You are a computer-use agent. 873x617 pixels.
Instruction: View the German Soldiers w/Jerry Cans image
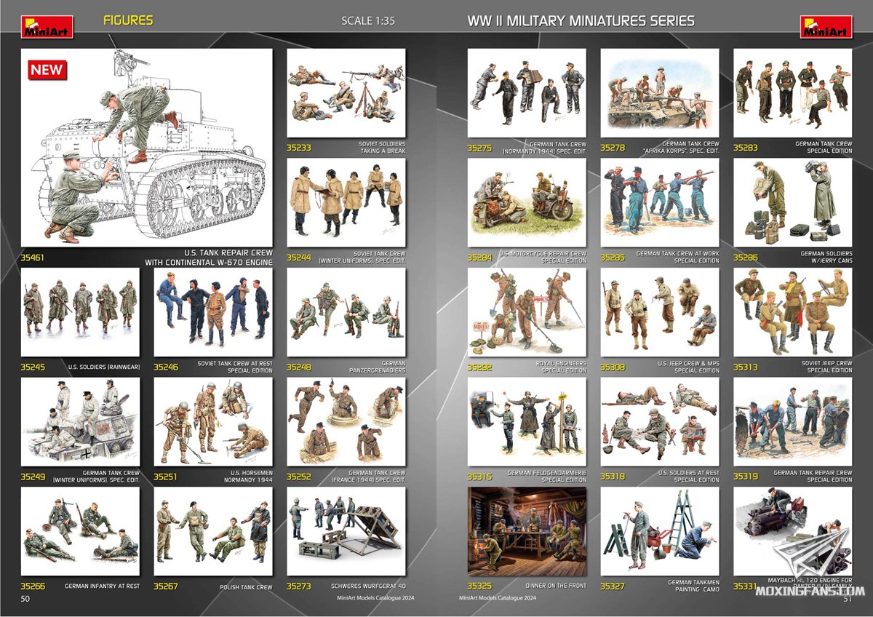pyautogui.click(x=793, y=203)
